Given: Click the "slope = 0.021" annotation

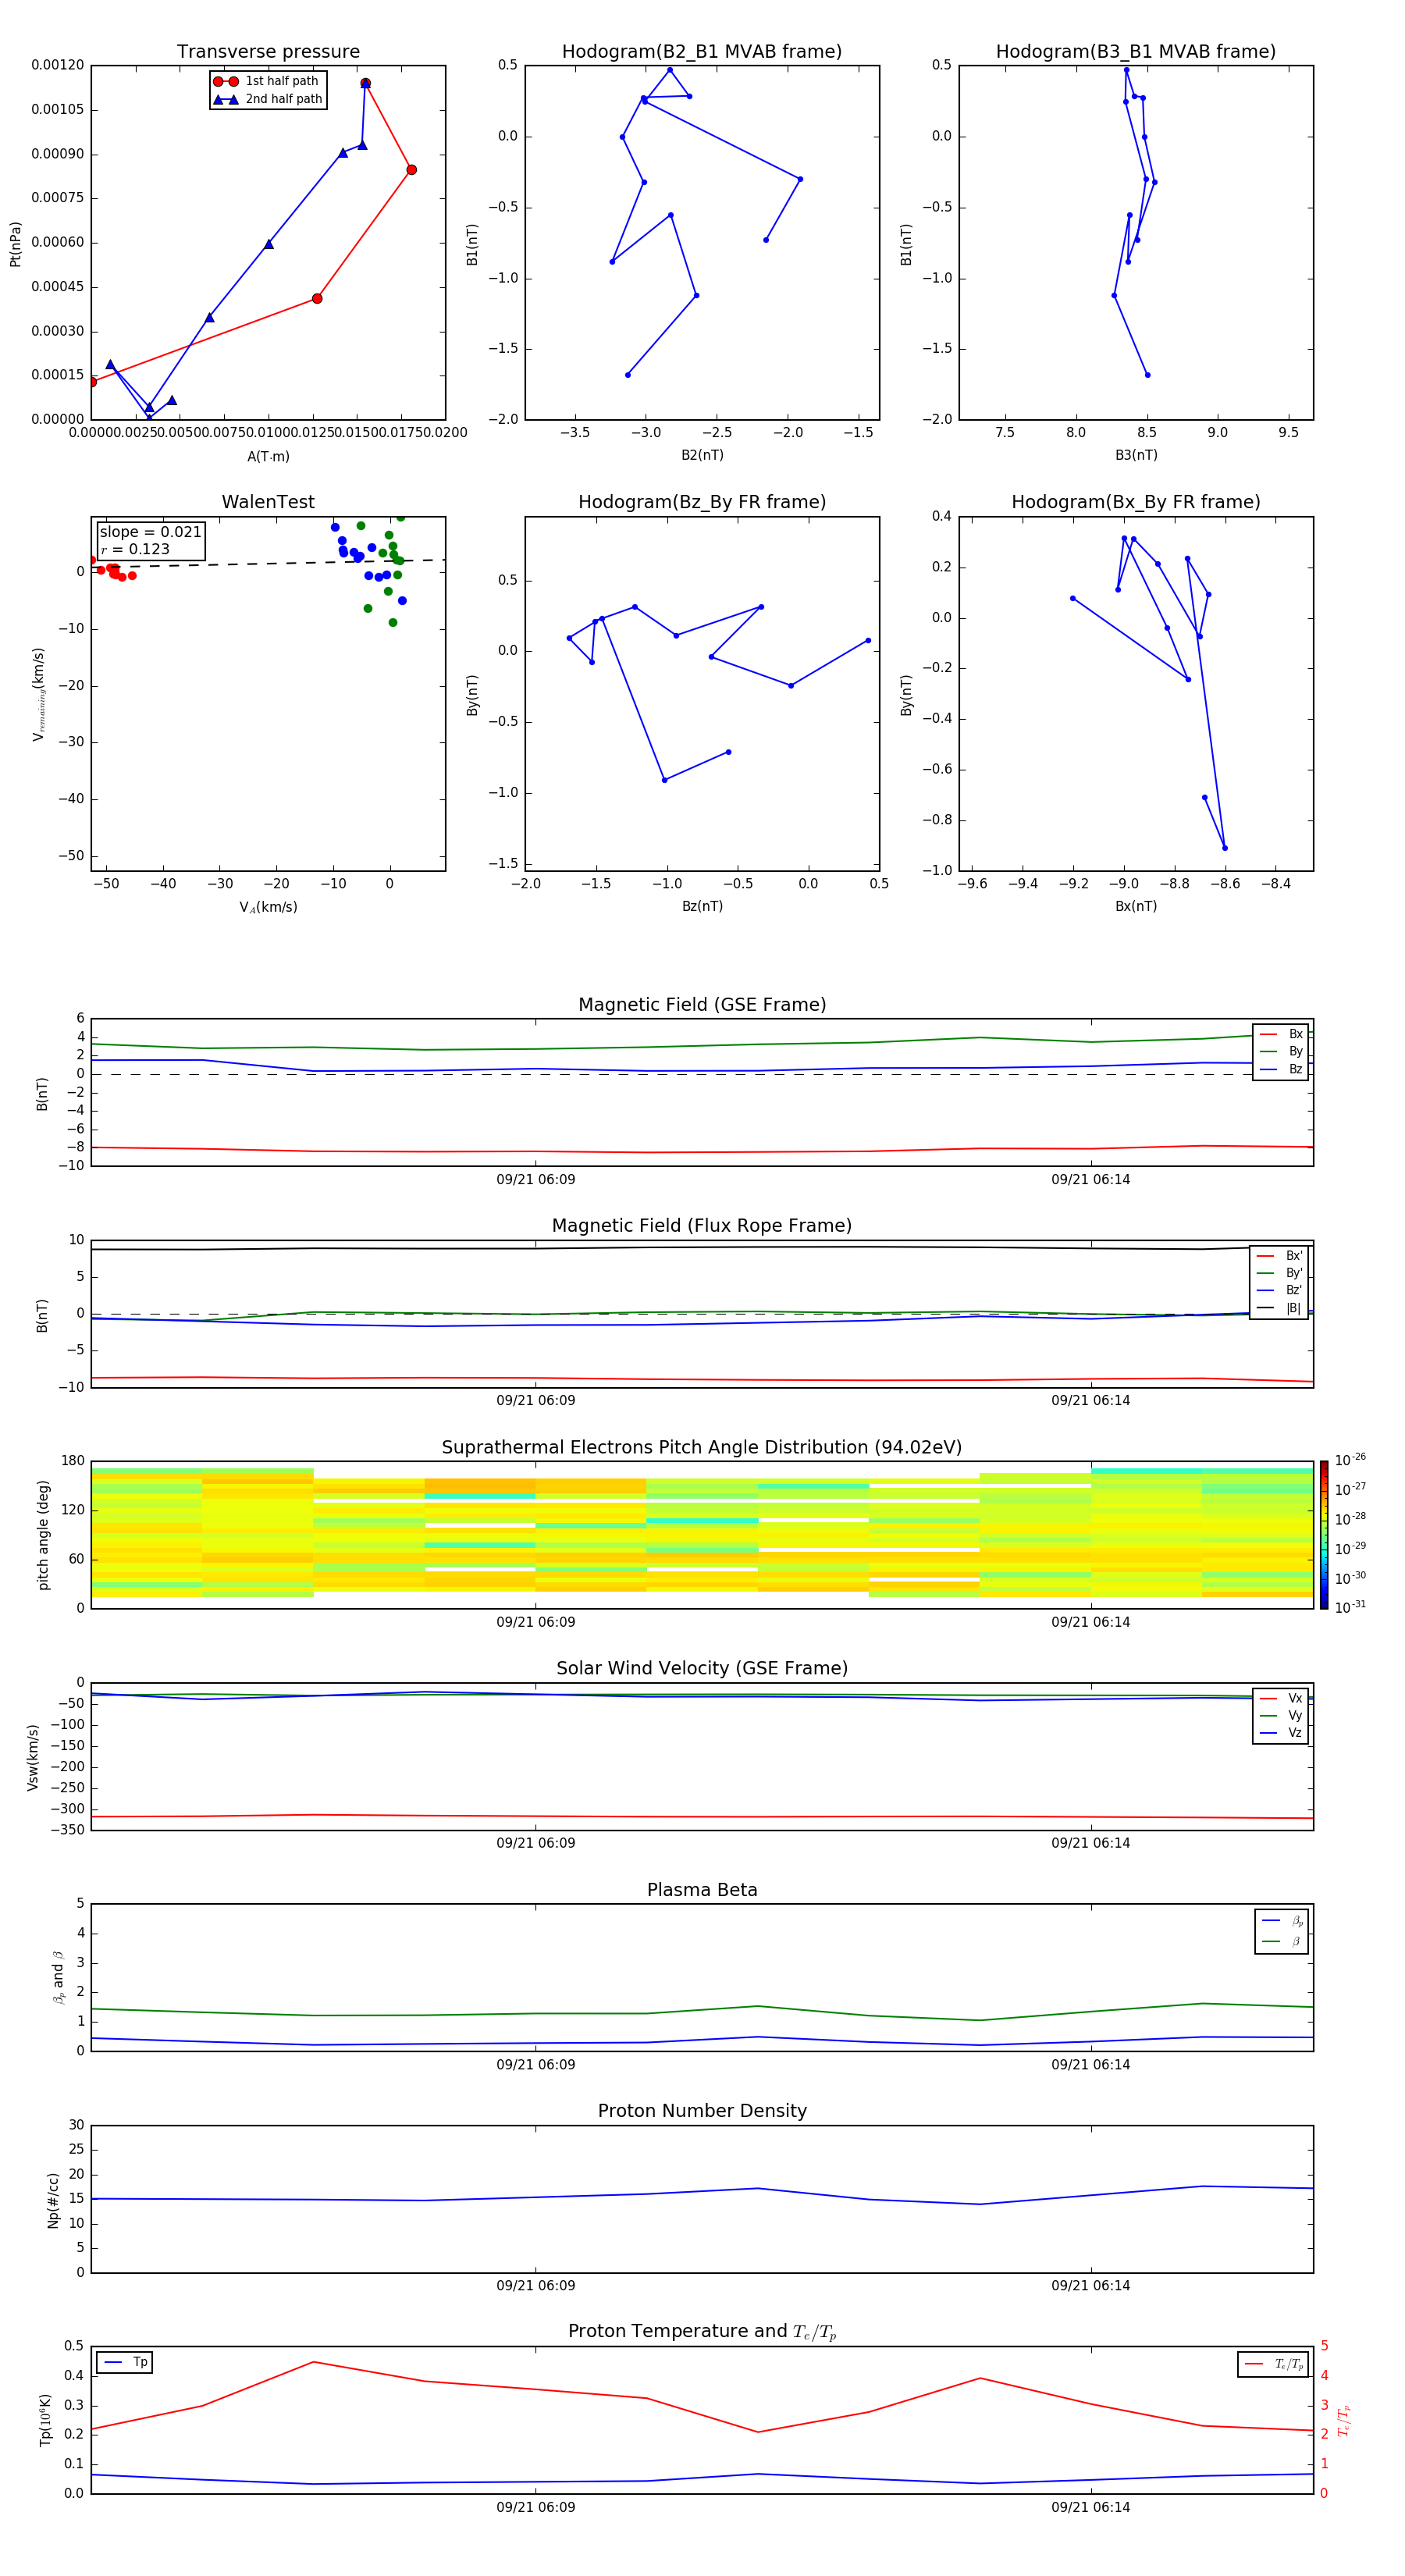Looking at the screenshot, I should (150, 532).
